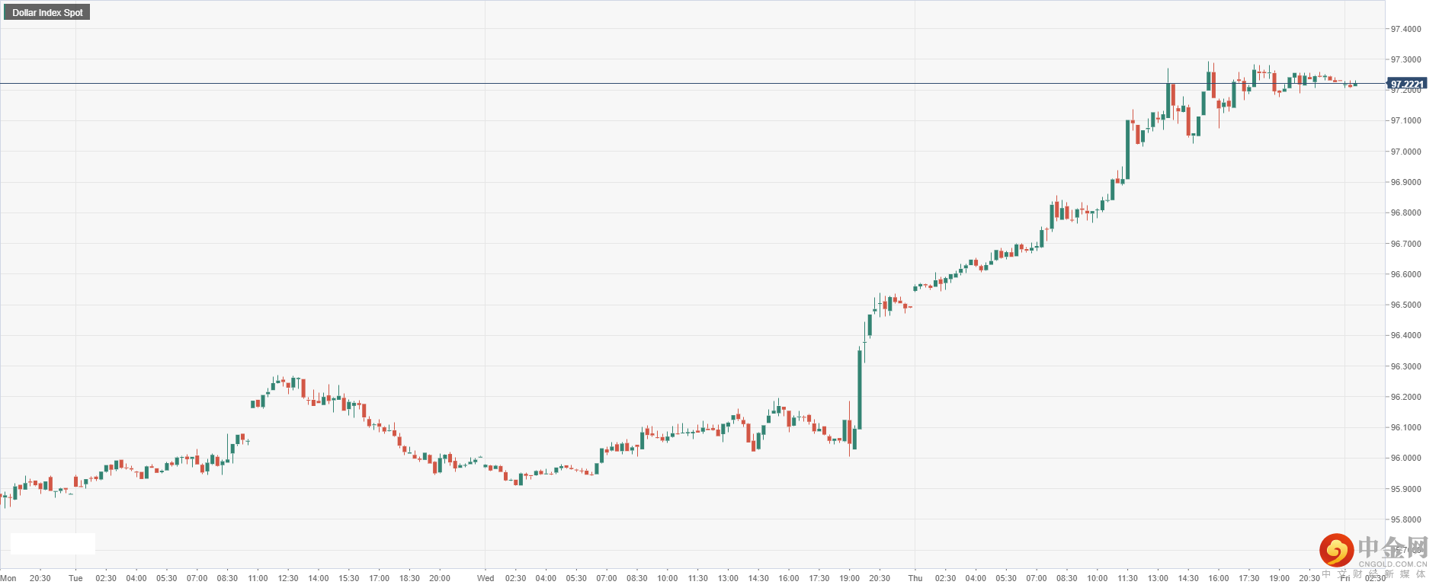Click the 95.8000 level on price axis
This screenshot has height=588, width=1439.
[1405, 519]
